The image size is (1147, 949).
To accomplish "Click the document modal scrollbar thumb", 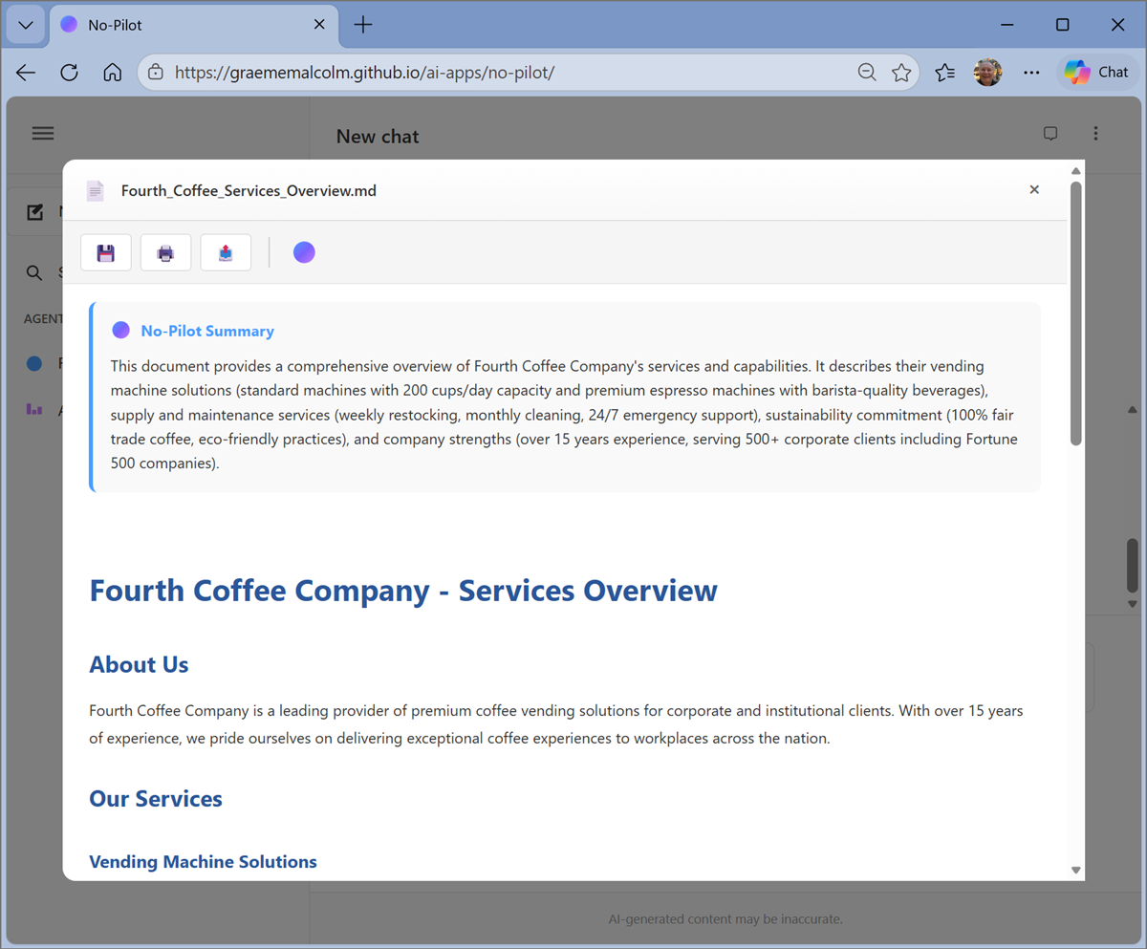I will [x=1076, y=313].
